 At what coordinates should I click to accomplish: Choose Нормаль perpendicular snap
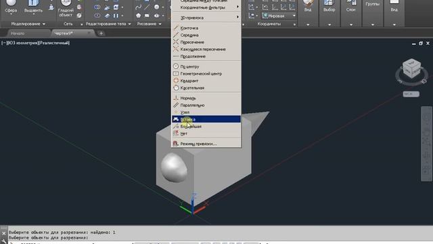pos(206,98)
